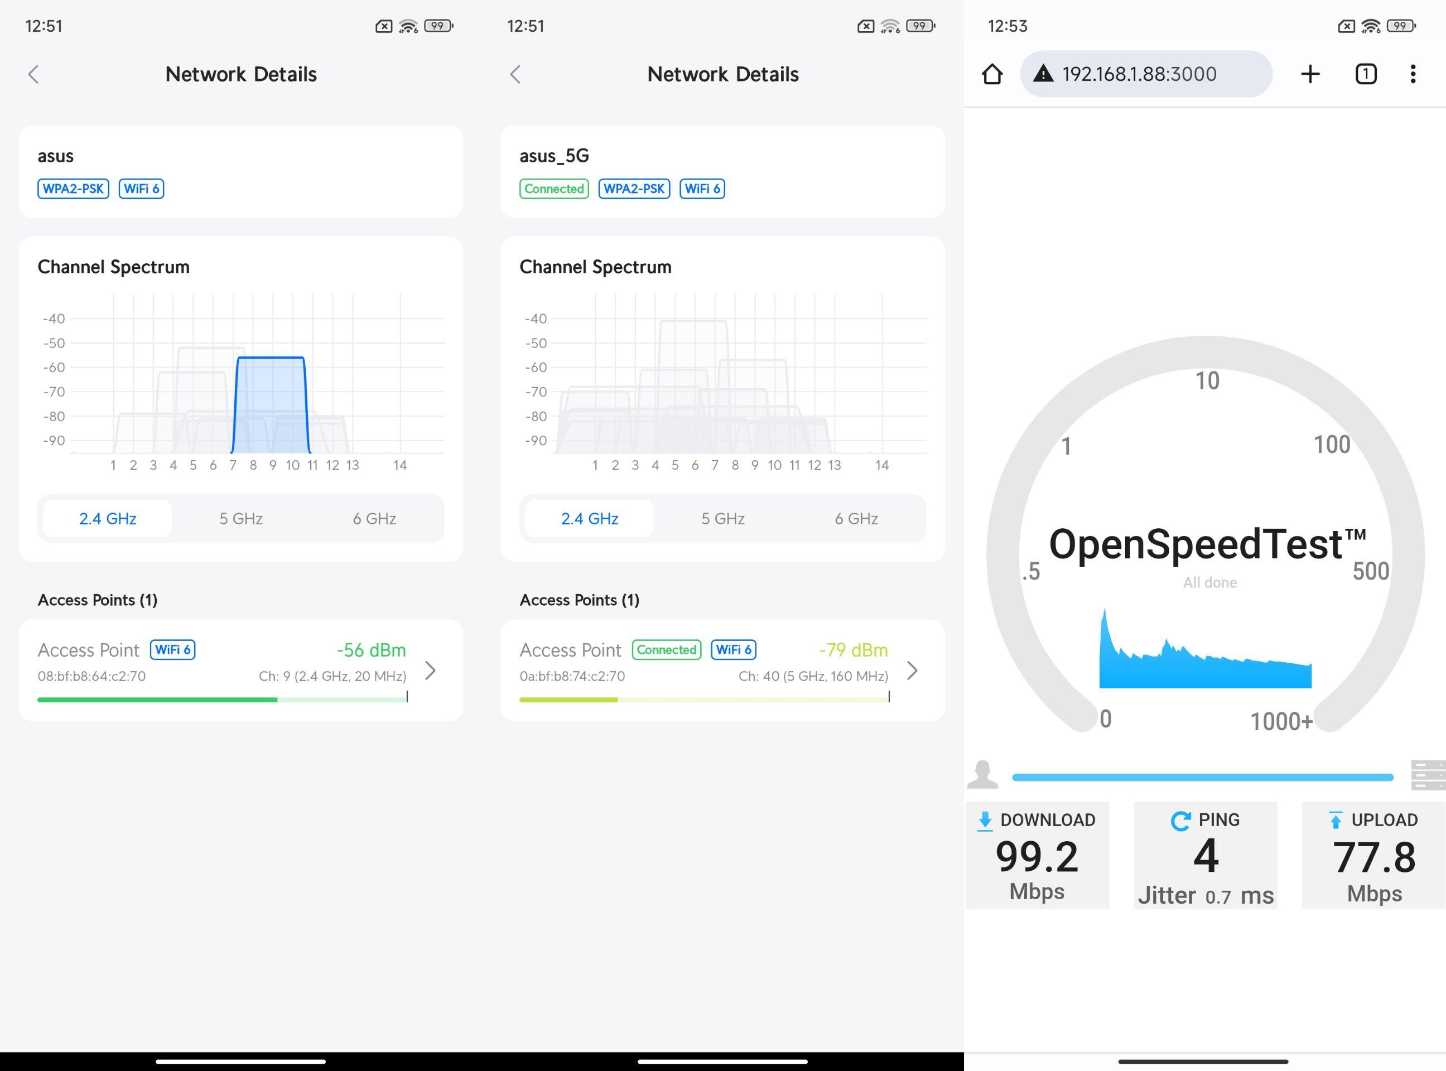Tap MAC address 08:bf:b8:64:c2:70
Image resolution: width=1446 pixels, height=1071 pixels.
[91, 676]
